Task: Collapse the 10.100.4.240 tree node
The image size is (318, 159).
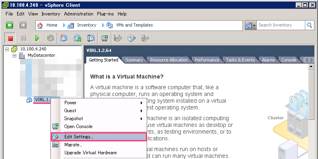Action: 7,49
